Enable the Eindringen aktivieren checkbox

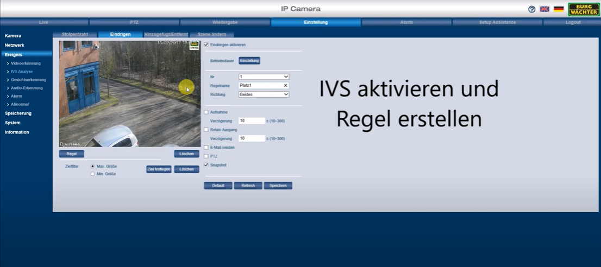(x=206, y=44)
